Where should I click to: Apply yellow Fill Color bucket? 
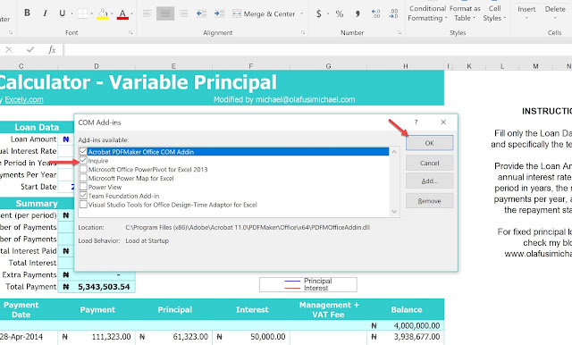point(103,13)
